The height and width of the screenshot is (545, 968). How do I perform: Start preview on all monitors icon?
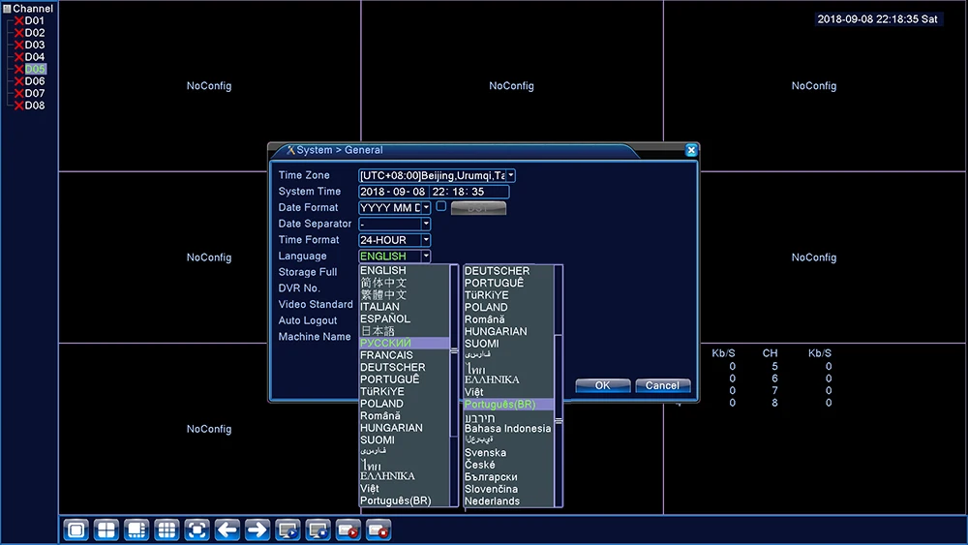(287, 530)
